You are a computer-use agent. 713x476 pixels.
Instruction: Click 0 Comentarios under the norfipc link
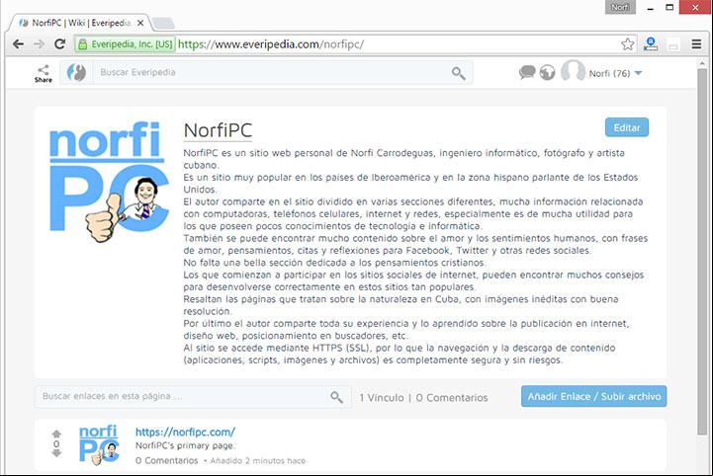167,460
